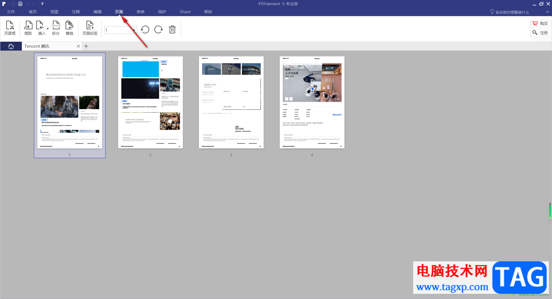Screen dimensions: 552x299
Task: Rotate page counterclockwise
Action: (x=145, y=30)
